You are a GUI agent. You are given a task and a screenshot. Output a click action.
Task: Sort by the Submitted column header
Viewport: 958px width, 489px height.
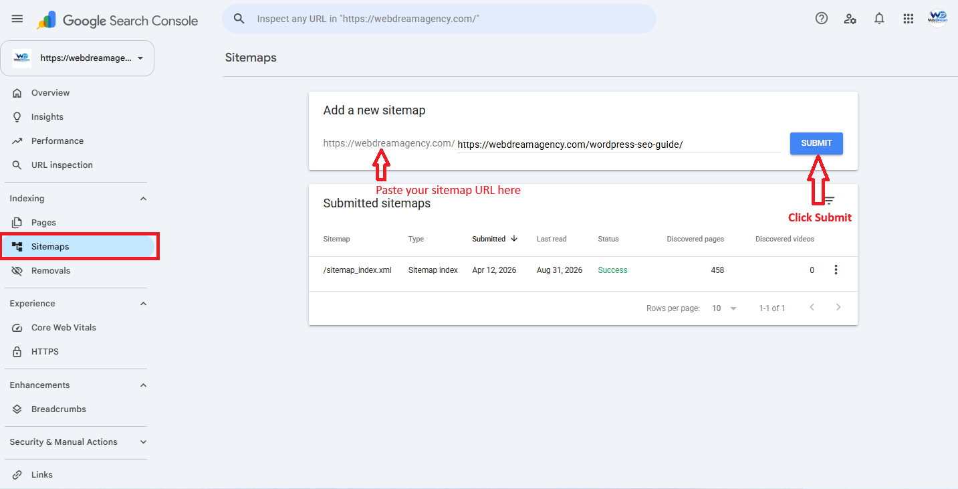489,239
